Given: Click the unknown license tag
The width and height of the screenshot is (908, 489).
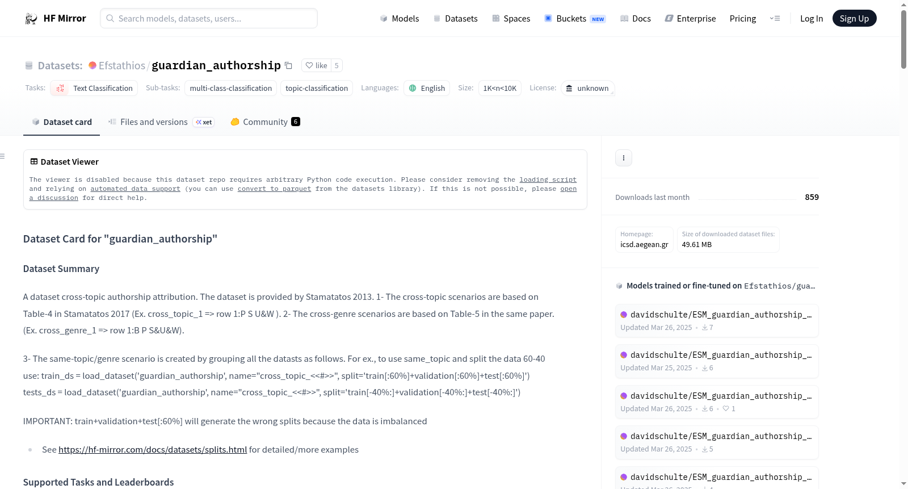Looking at the screenshot, I should (588, 88).
